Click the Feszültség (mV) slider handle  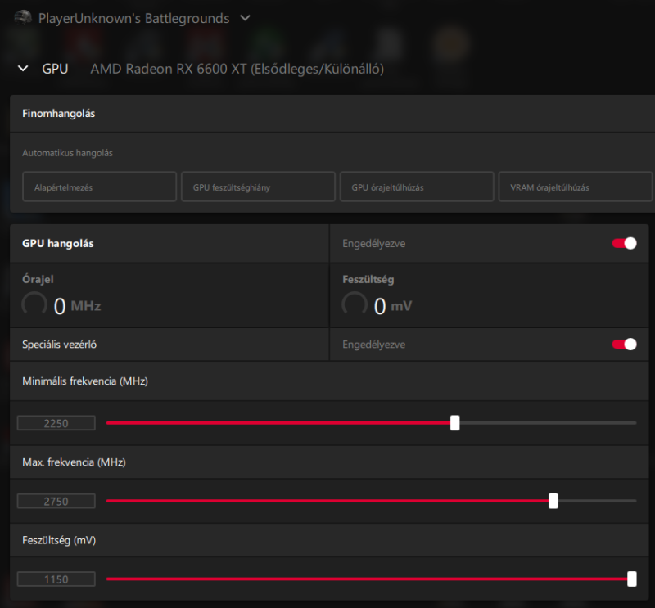click(x=632, y=579)
